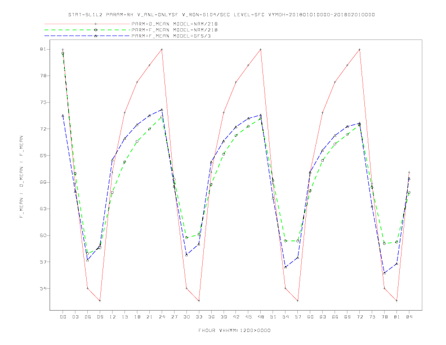Click y-axis tick value 63
The height and width of the screenshot is (345, 446).
[43, 209]
